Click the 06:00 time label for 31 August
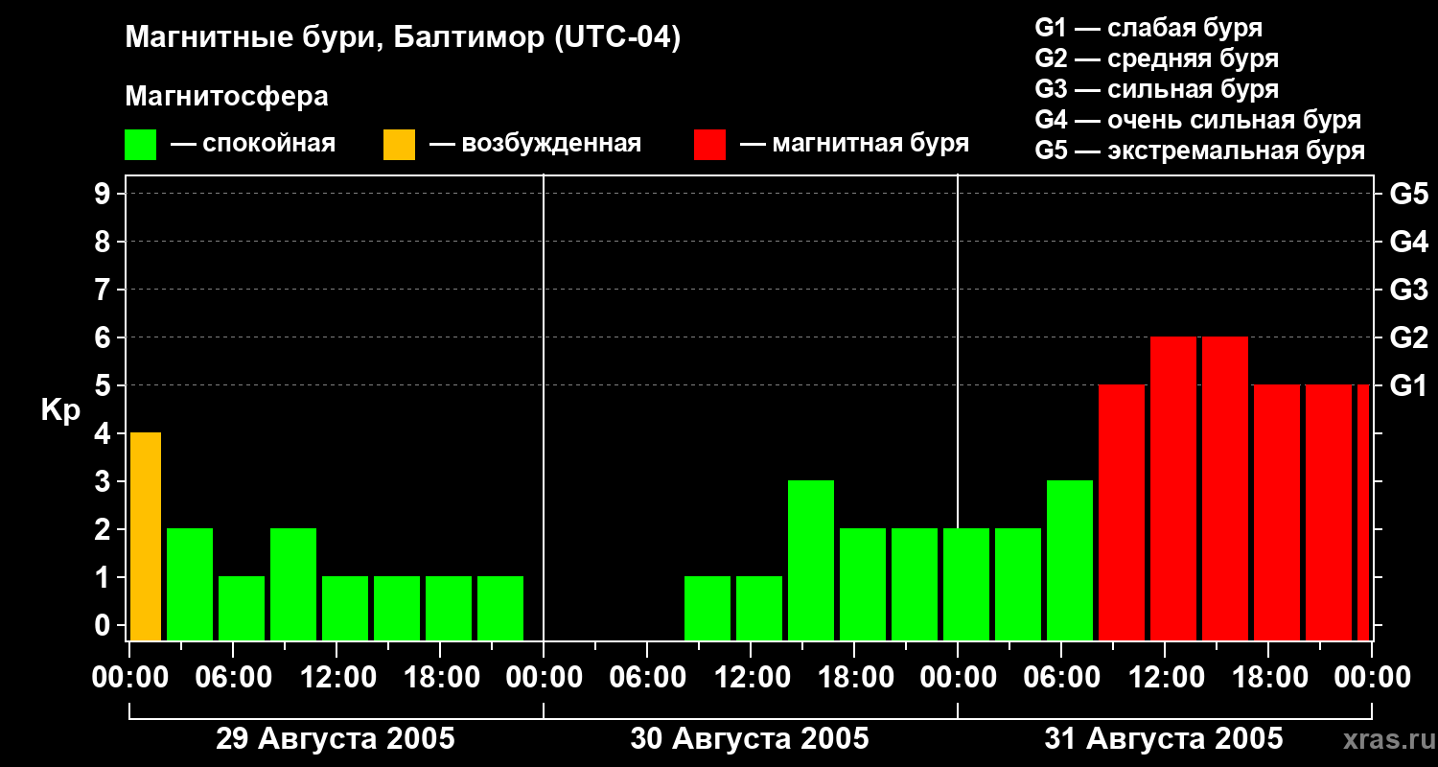The height and width of the screenshot is (767, 1438). tap(1061, 677)
